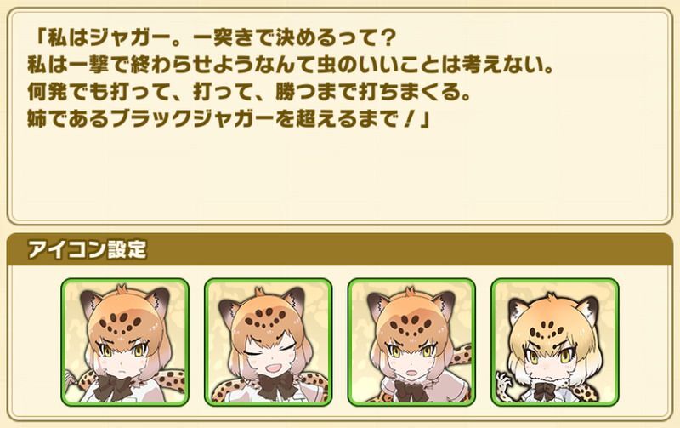Click the line starting 何発でも打って

coord(249,92)
